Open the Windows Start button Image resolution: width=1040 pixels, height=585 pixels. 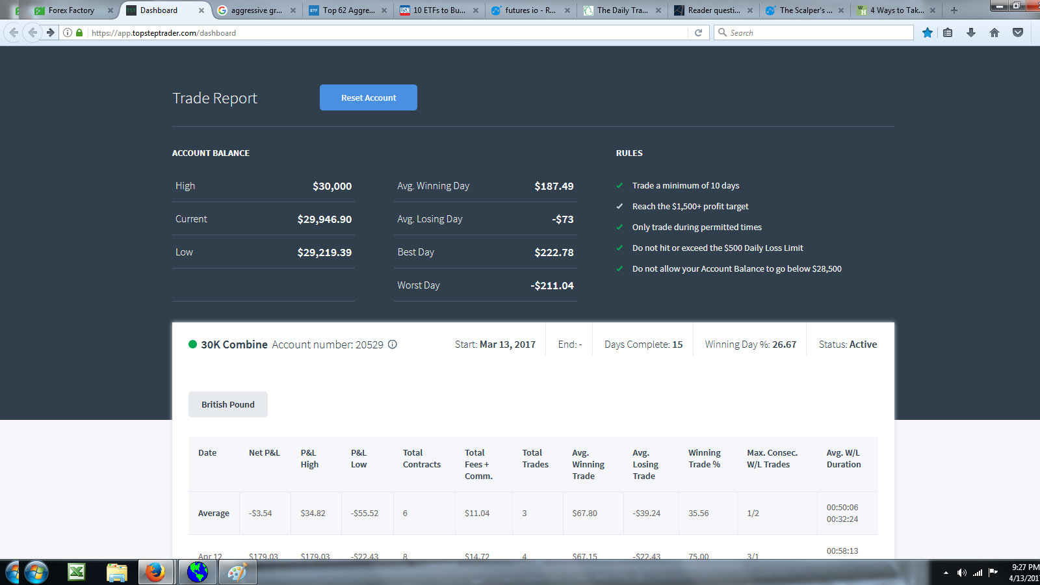[36, 573]
